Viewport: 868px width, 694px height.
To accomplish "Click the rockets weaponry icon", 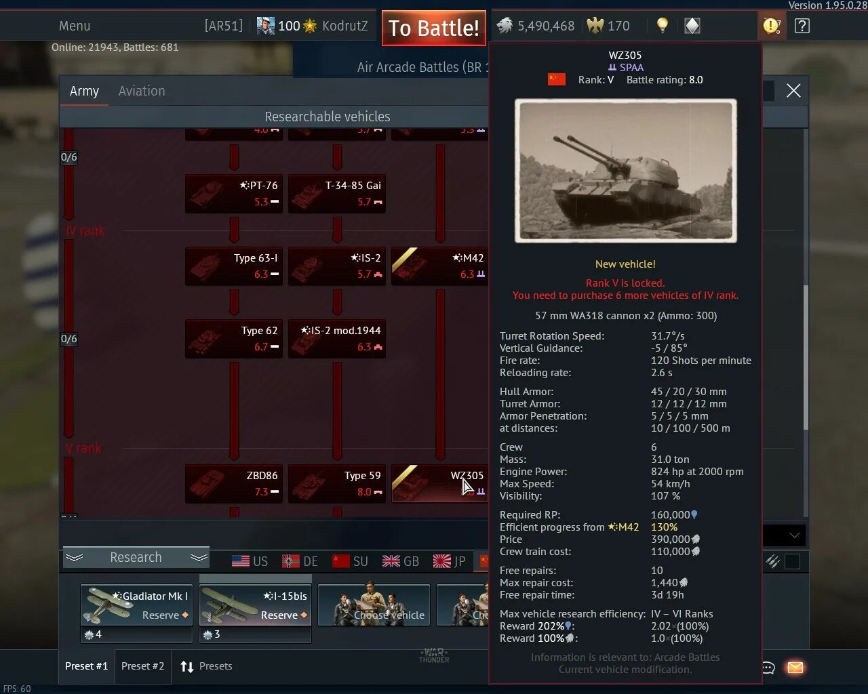I will tap(772, 561).
